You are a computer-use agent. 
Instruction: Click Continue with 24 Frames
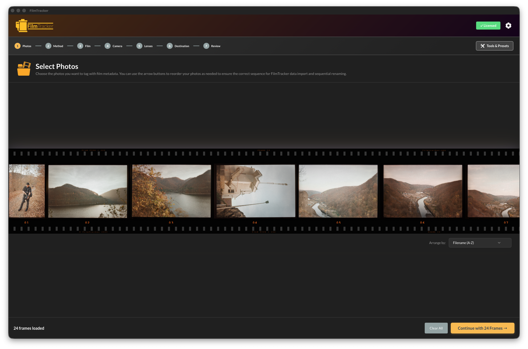click(482, 328)
